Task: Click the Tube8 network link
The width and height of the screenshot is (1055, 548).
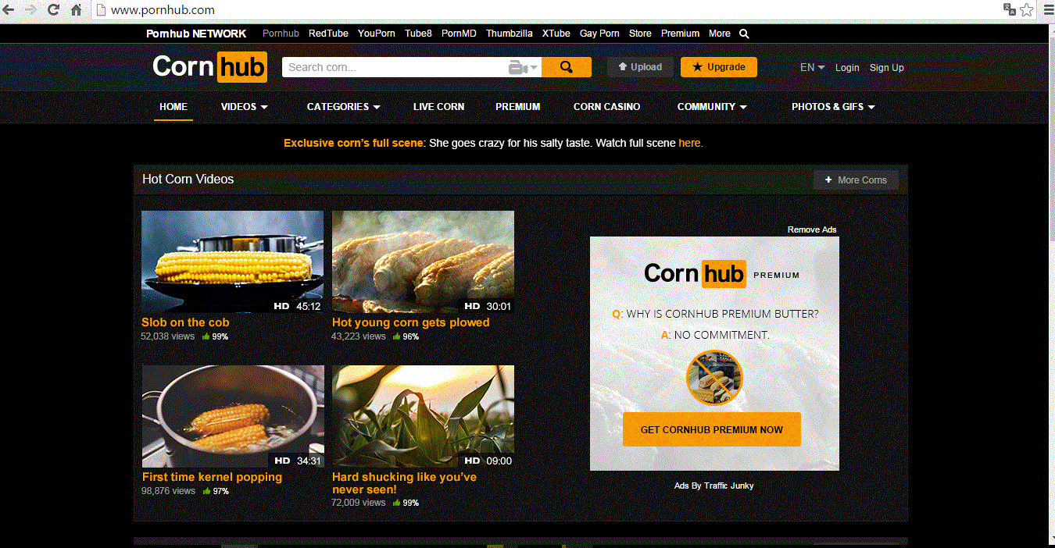Action: pos(418,34)
